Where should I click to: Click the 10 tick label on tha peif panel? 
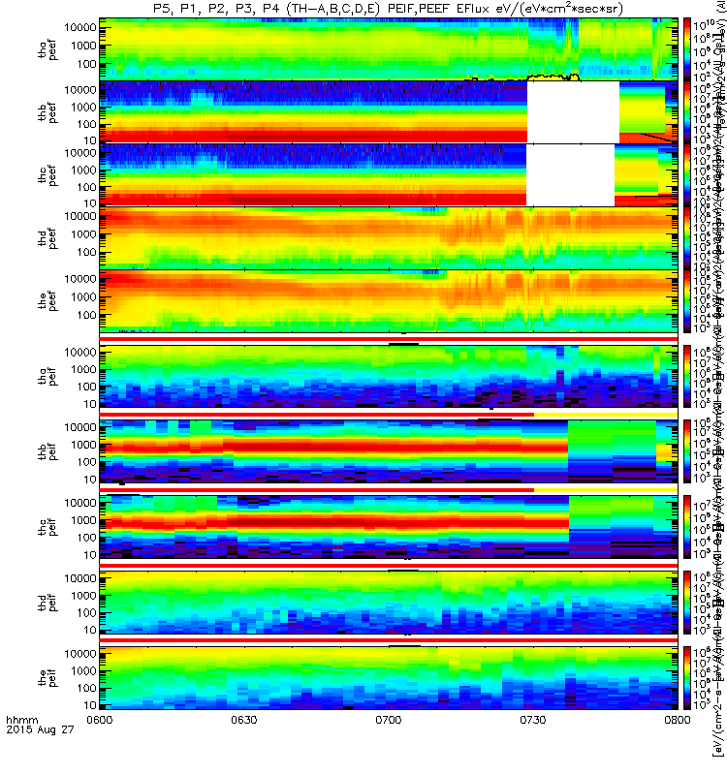click(x=90, y=404)
